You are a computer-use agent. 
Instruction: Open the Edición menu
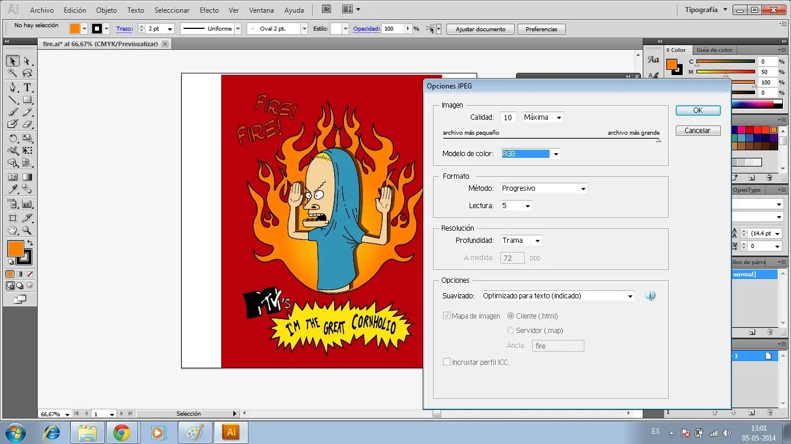pyautogui.click(x=75, y=10)
